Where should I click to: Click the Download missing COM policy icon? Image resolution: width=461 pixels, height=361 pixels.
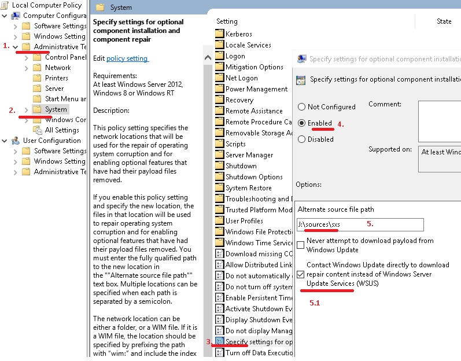pos(219,254)
